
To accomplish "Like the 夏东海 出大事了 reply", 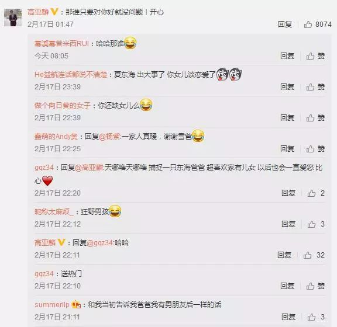I will point(315,87).
